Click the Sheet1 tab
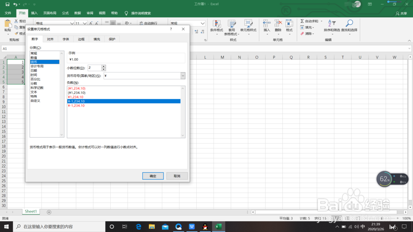This screenshot has width=413, height=232. point(31,211)
